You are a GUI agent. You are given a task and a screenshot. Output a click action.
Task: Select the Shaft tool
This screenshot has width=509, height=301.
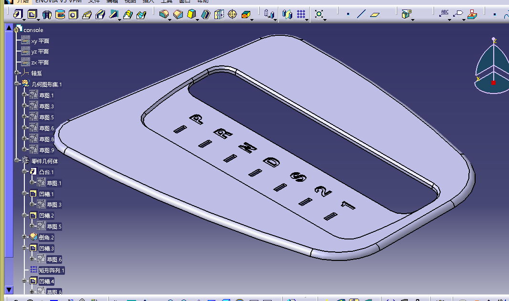tap(47, 14)
